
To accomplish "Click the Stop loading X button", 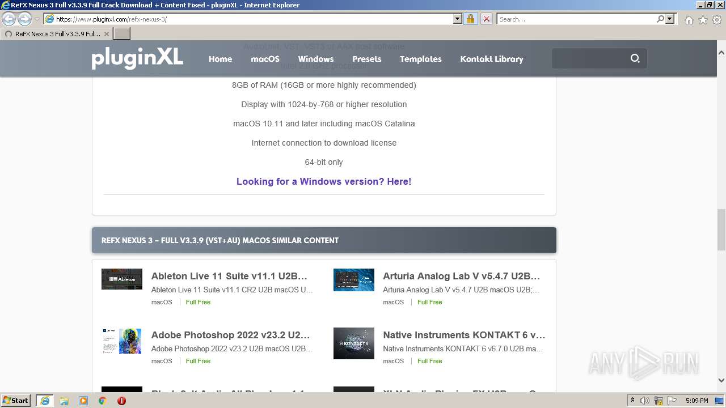I will 486,19.
